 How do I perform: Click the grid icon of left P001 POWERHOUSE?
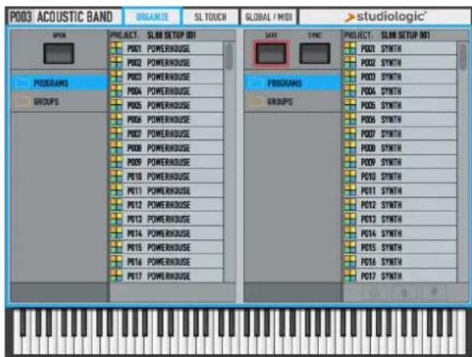pyautogui.click(x=116, y=48)
